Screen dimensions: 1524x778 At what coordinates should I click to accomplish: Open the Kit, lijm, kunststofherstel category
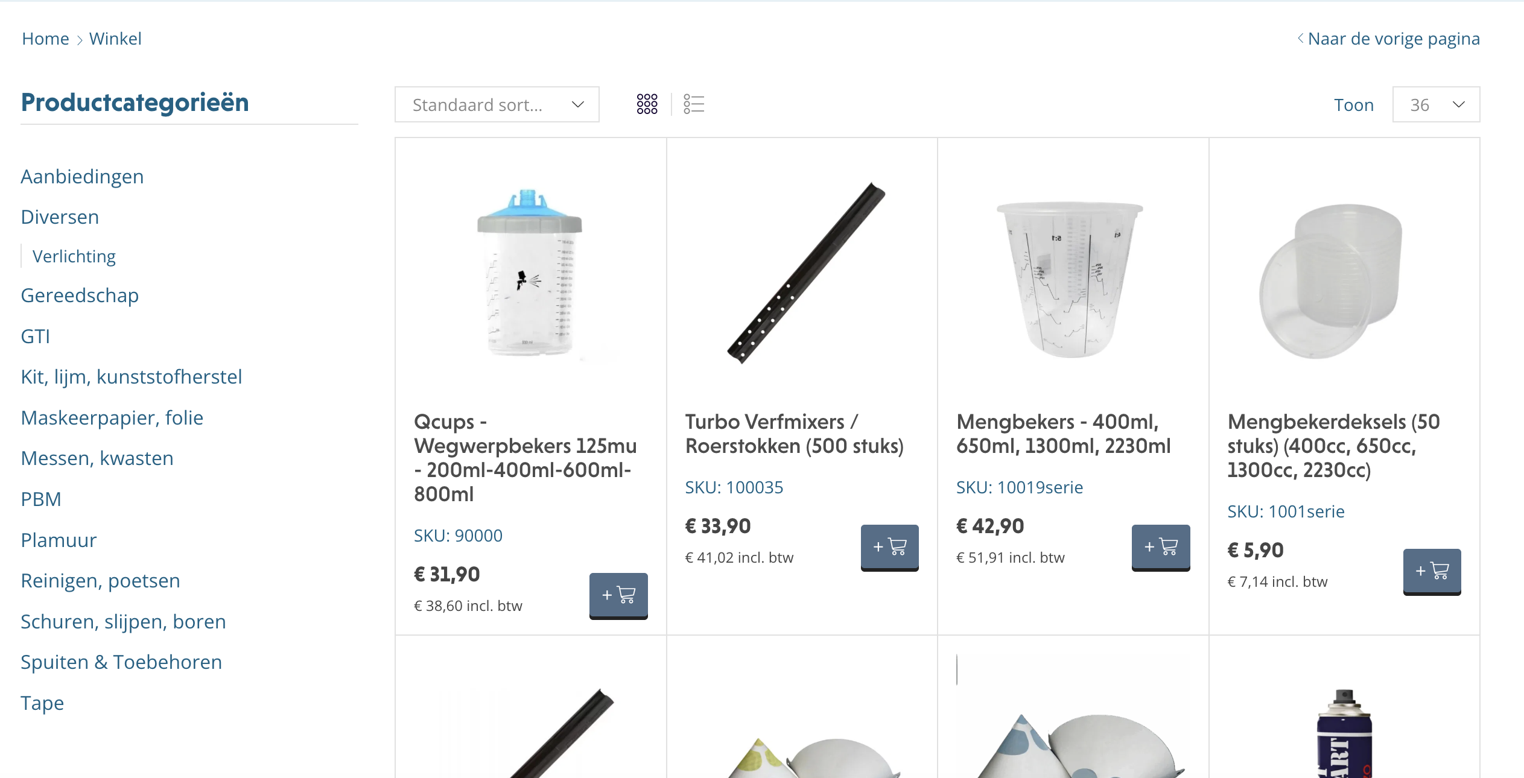click(x=132, y=376)
